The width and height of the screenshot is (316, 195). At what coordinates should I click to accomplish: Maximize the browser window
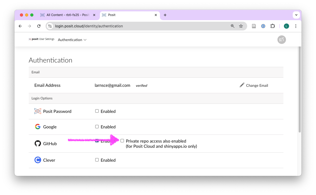click(32, 15)
